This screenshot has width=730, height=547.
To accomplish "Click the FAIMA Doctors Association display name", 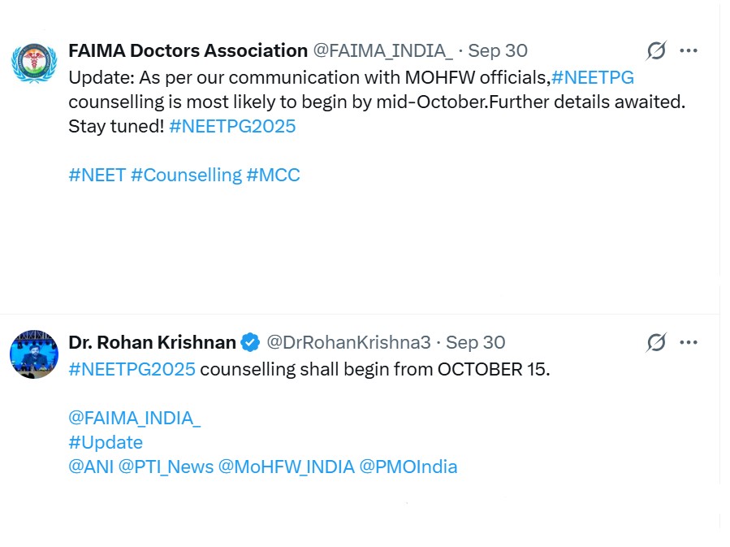I will point(188,50).
